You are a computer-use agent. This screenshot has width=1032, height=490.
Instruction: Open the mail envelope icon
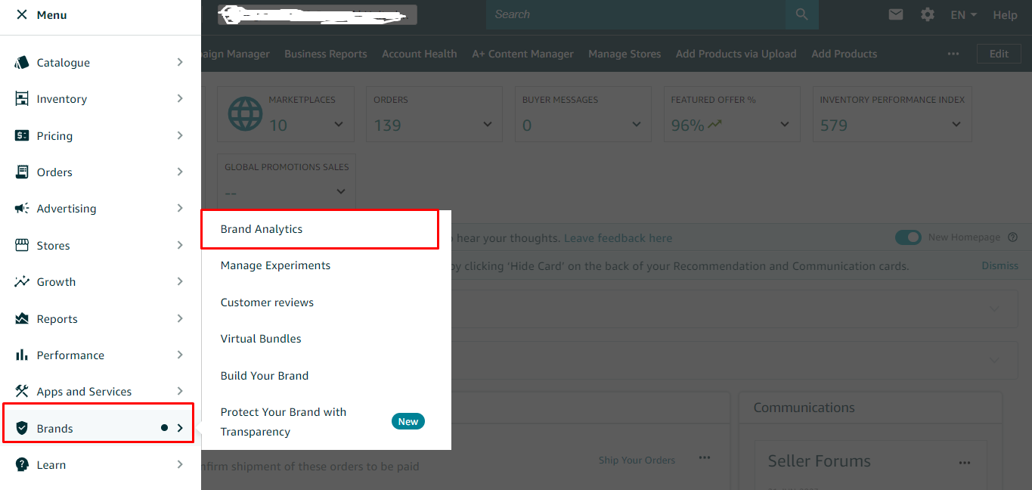pos(896,14)
